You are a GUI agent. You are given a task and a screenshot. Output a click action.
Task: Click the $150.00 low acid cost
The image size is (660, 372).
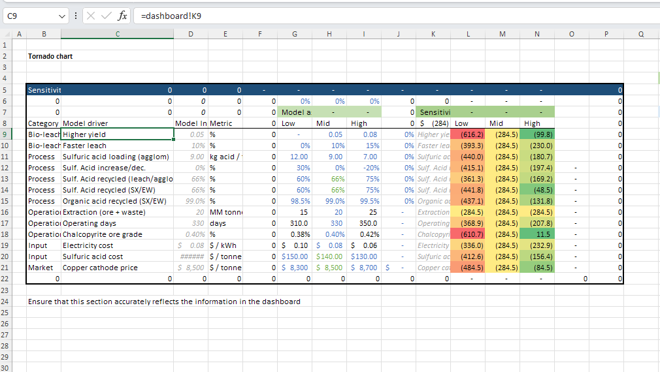295,256
